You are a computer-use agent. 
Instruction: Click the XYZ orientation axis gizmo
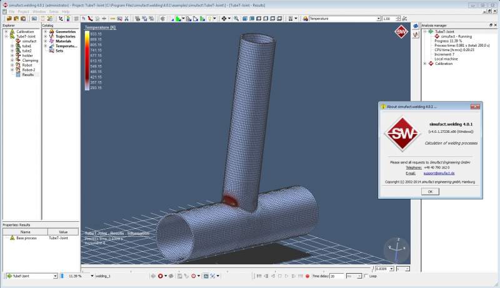(396, 249)
